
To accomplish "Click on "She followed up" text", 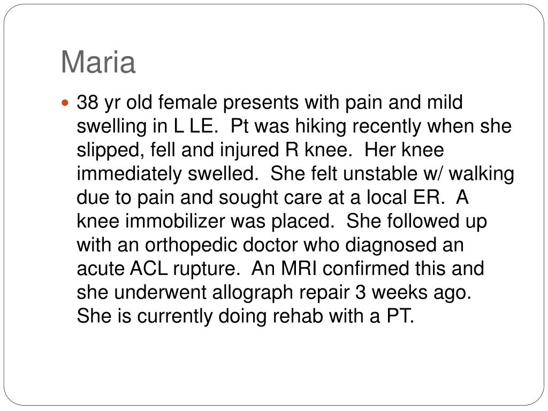I will (416, 221).
